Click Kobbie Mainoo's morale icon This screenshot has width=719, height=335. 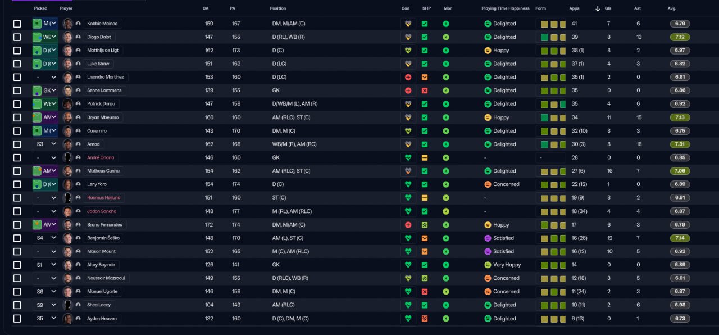[446, 24]
